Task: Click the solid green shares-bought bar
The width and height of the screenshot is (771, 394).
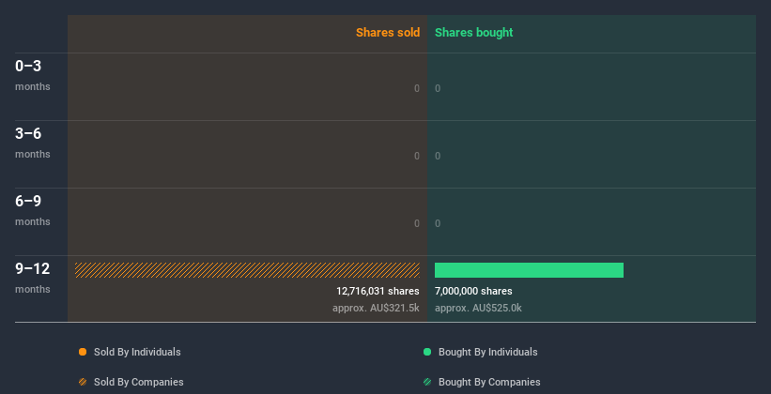Action: 529,270
